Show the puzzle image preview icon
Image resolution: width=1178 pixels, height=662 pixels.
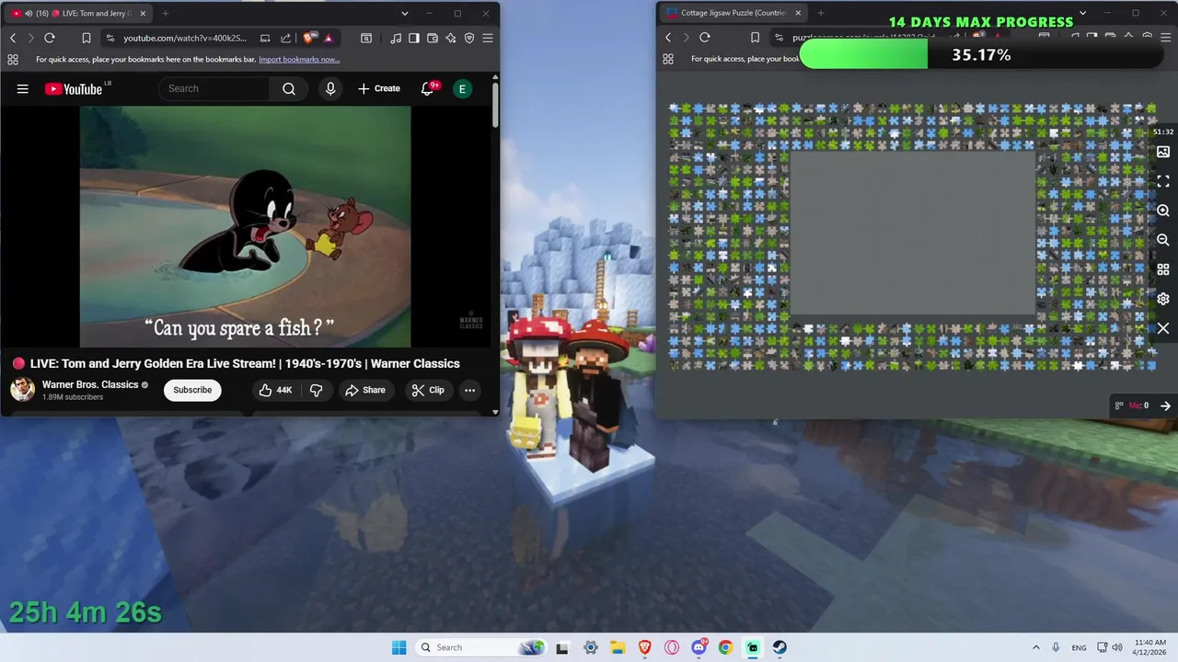[x=1163, y=152]
